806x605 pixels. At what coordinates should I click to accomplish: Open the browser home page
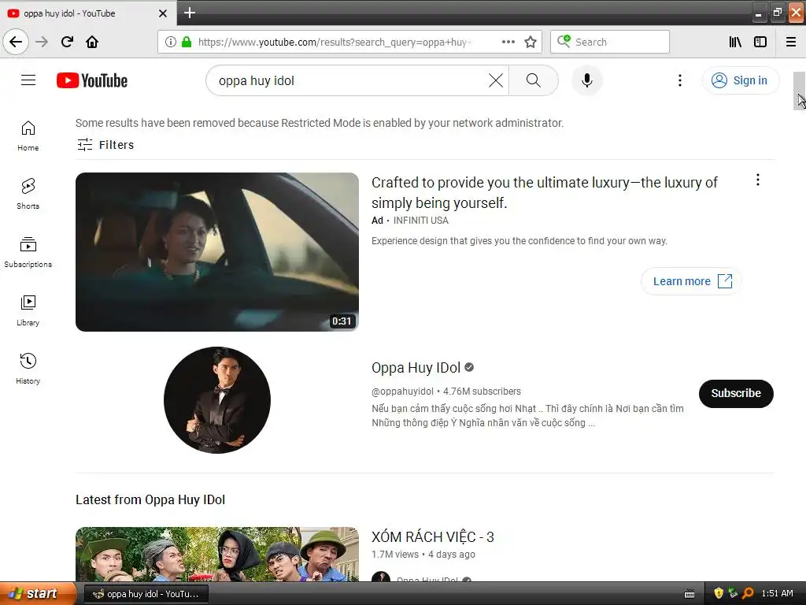pyautogui.click(x=92, y=42)
